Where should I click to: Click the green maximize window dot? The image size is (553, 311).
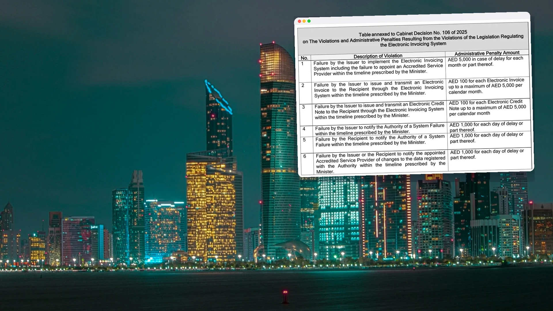point(309,21)
